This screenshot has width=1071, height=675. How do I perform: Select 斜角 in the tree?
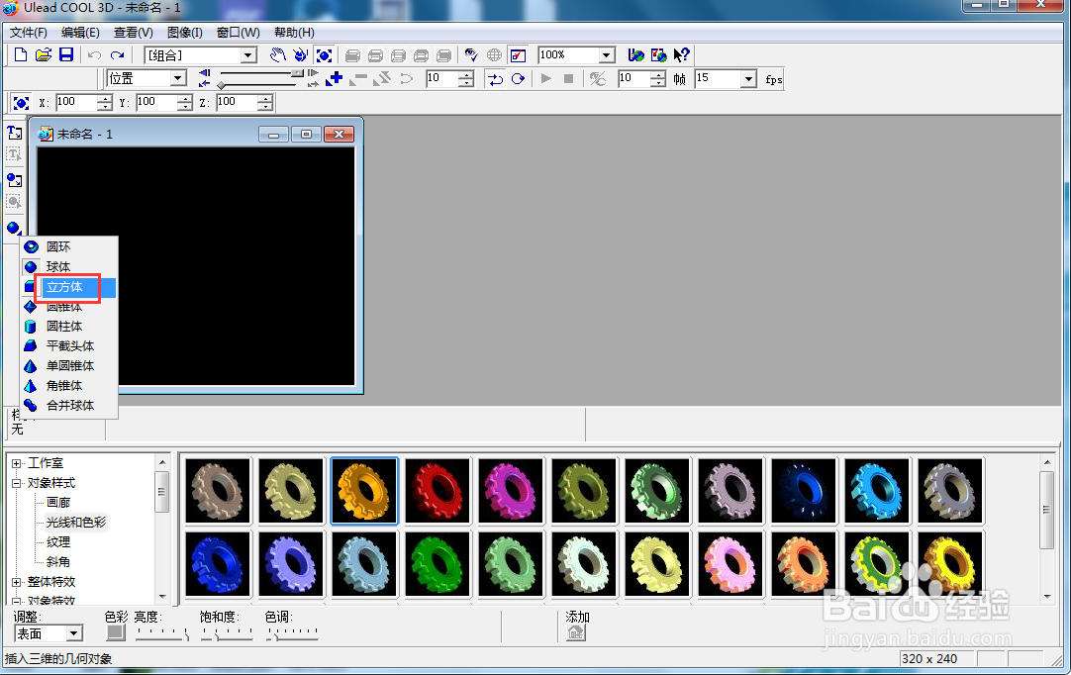click(x=58, y=562)
